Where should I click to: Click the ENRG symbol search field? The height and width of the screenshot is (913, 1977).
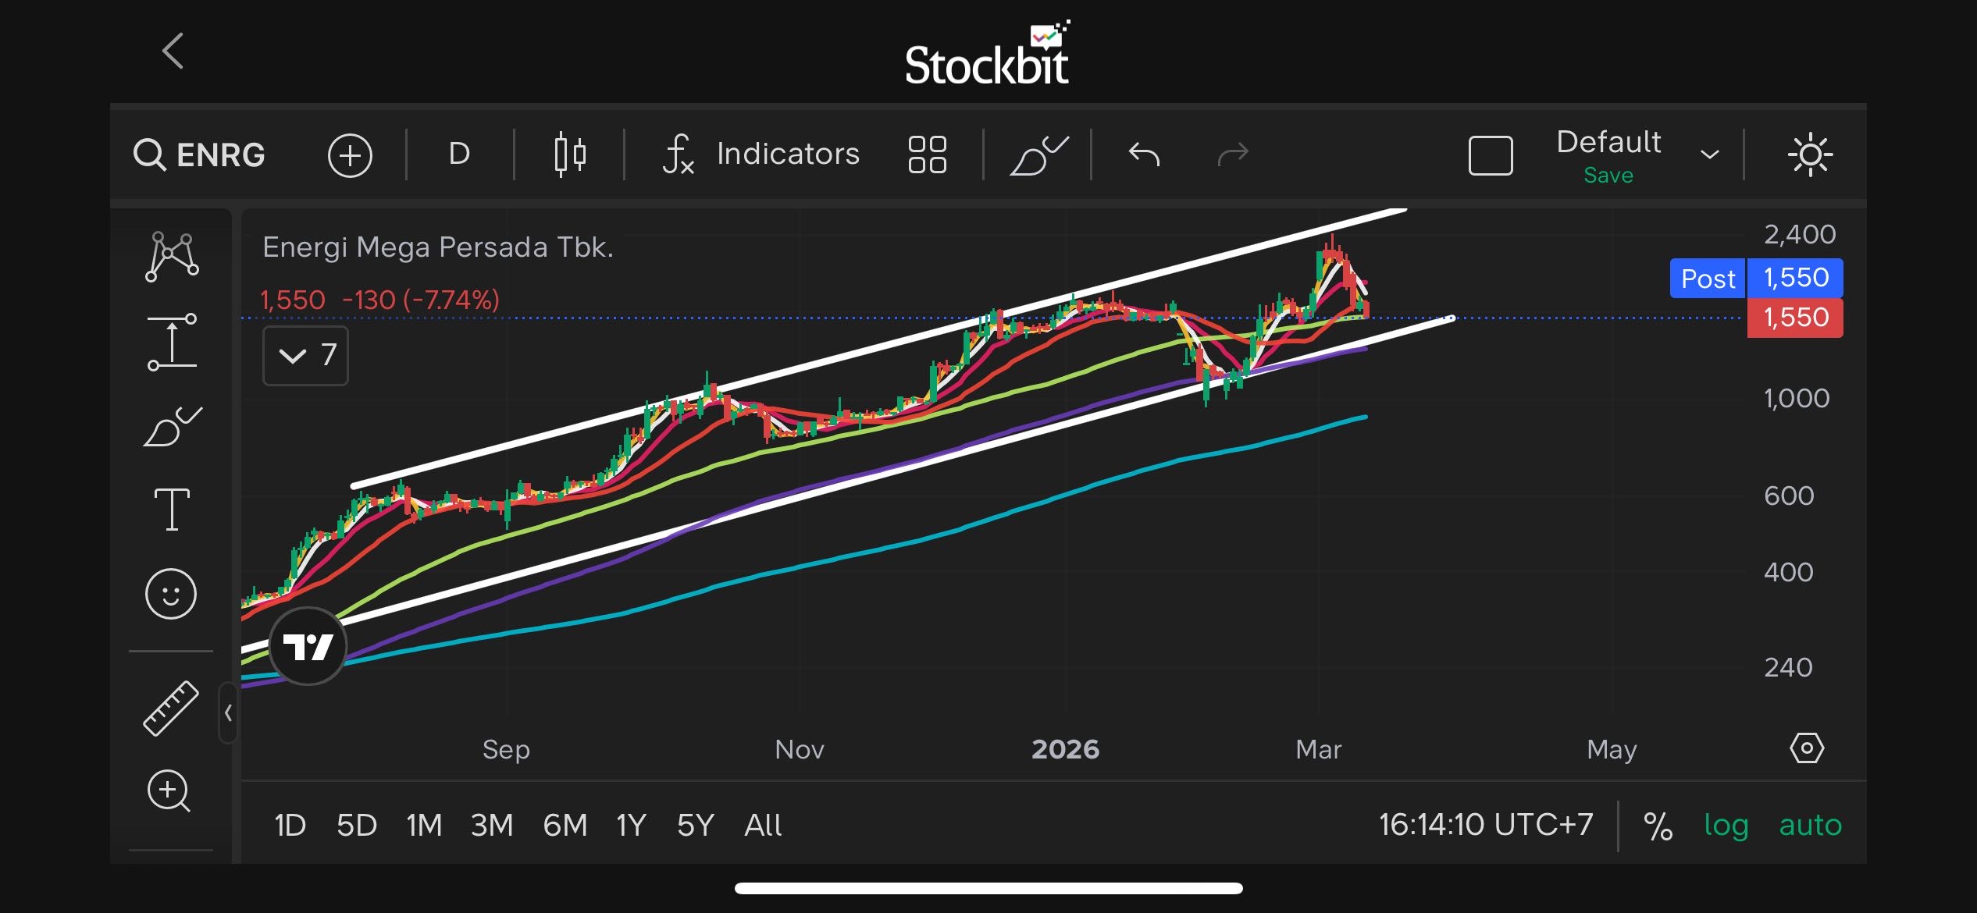201,155
